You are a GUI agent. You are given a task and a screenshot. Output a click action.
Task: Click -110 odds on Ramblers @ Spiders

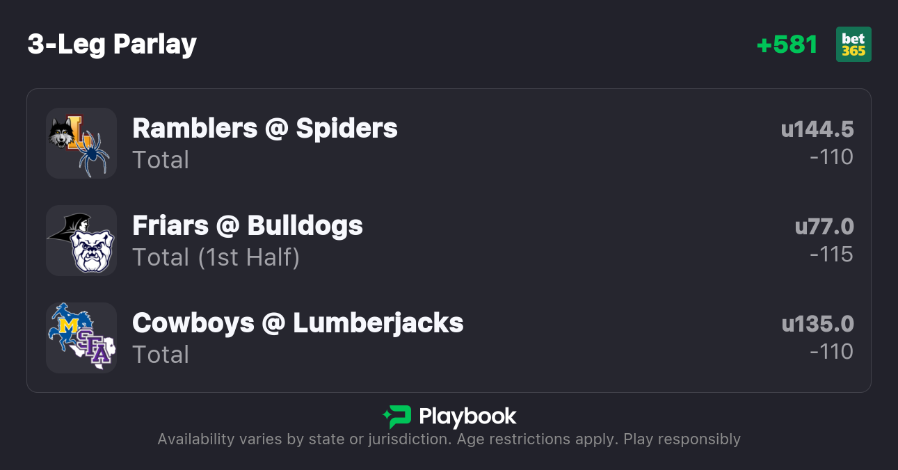[831, 157]
